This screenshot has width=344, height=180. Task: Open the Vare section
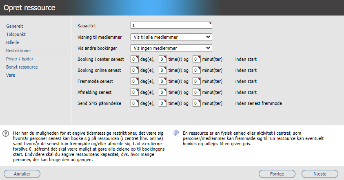[11, 75]
